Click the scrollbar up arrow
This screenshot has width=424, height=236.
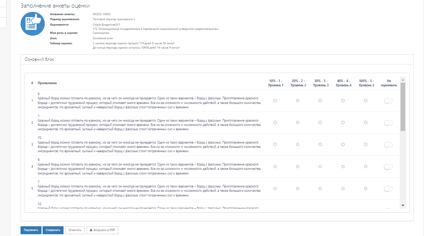click(x=403, y=80)
